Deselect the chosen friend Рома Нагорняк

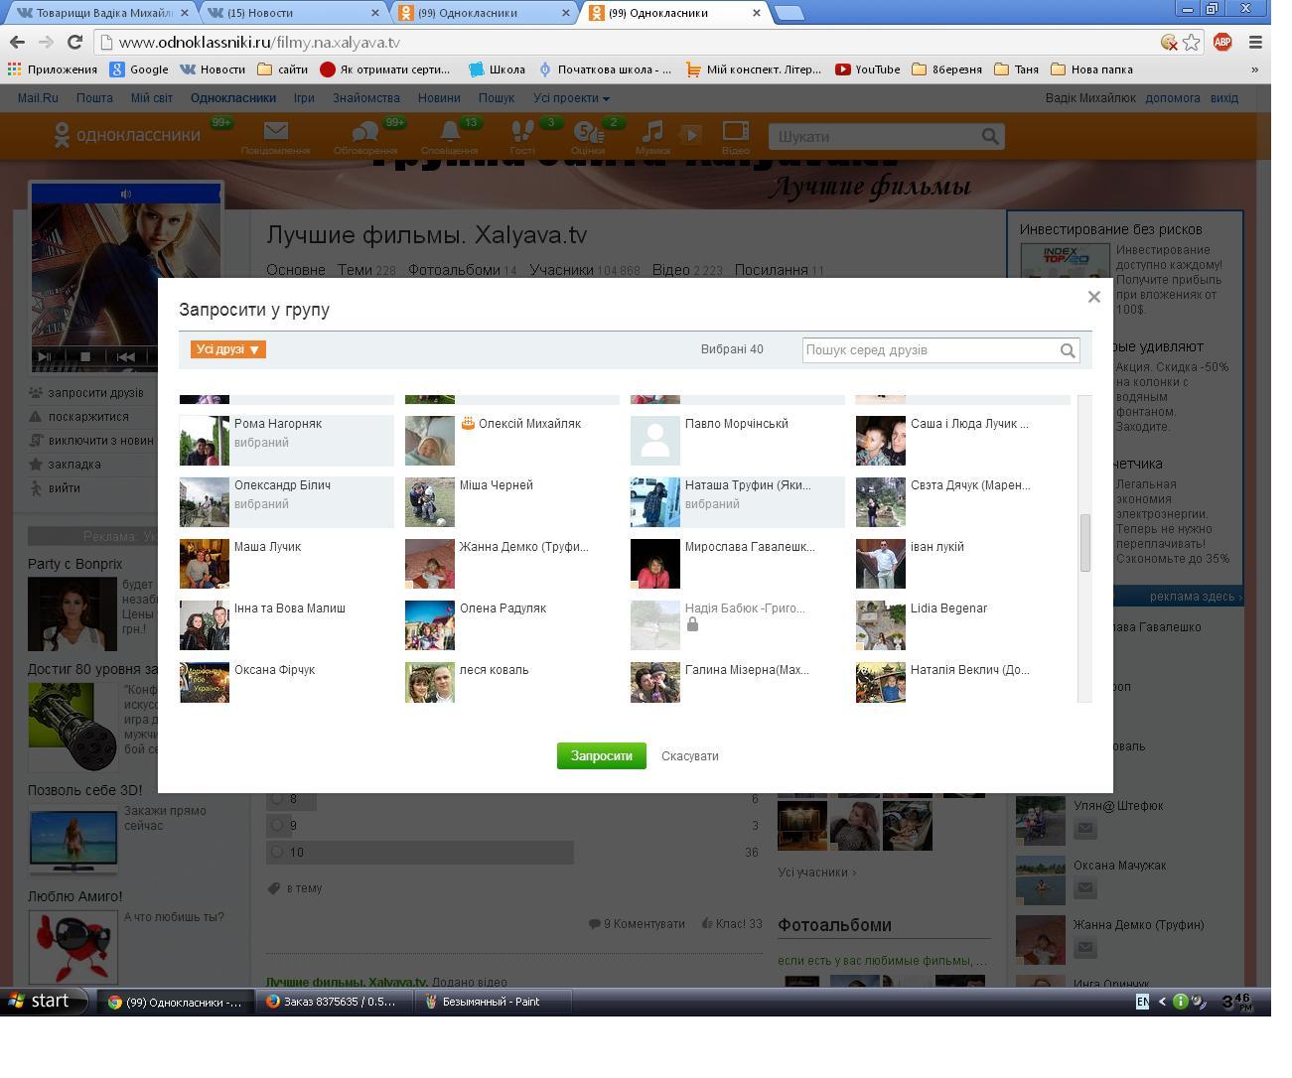click(x=287, y=440)
